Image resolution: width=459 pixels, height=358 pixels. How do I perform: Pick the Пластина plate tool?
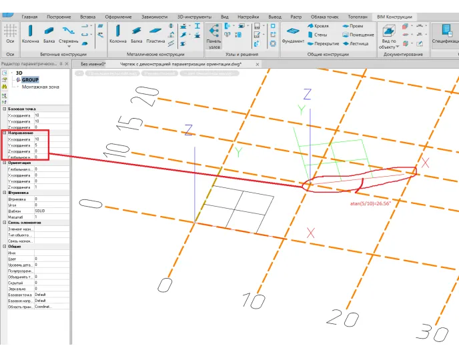point(155,34)
